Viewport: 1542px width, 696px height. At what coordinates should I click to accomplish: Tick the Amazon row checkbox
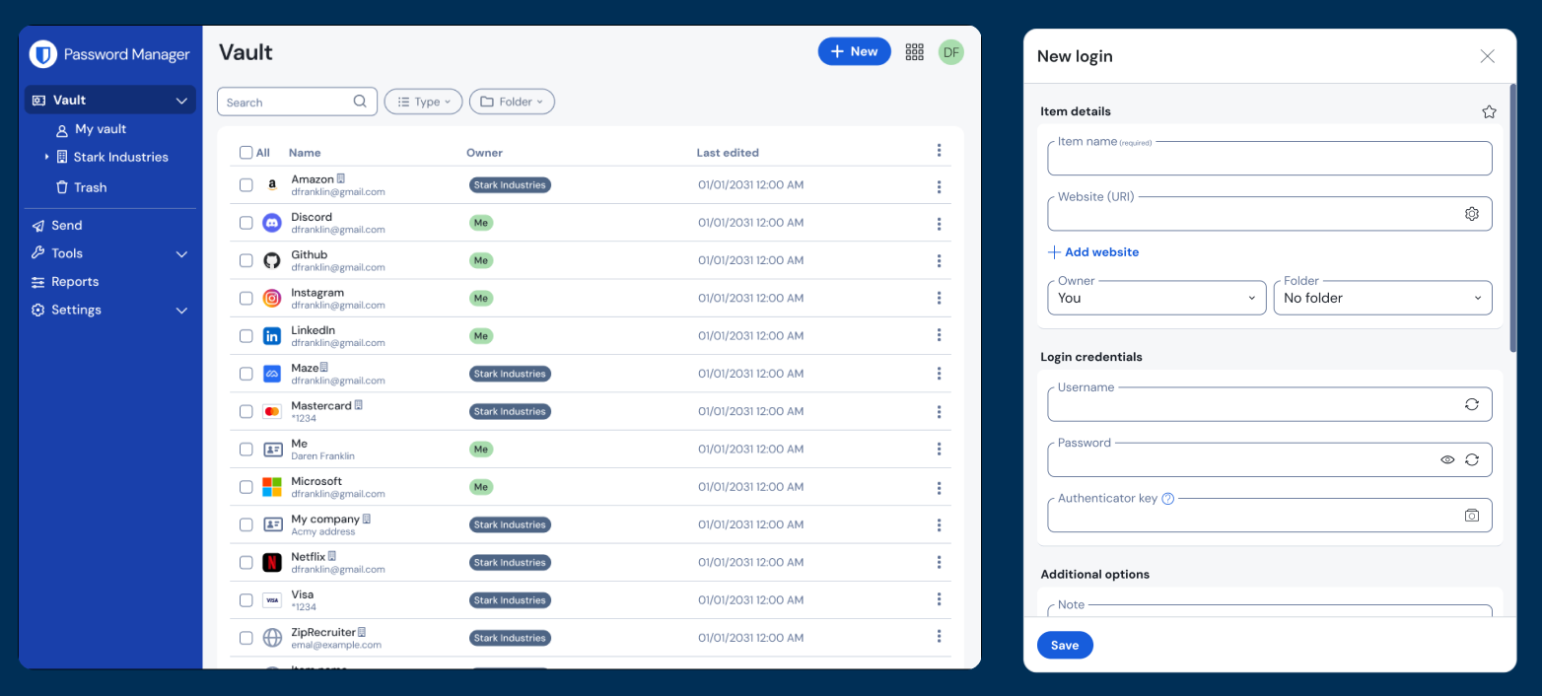(x=246, y=185)
